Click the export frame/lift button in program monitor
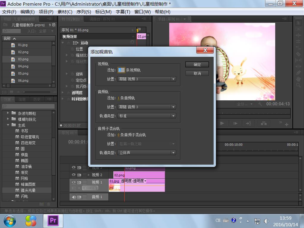This screenshot has width=304, height=228. (264, 123)
